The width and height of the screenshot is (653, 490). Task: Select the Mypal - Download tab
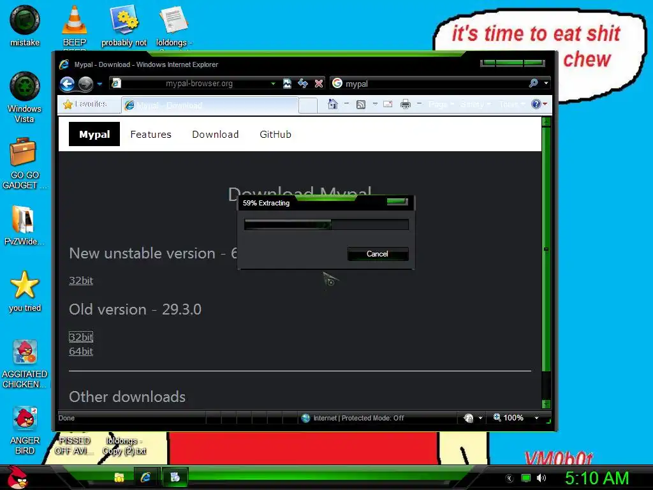(x=210, y=105)
